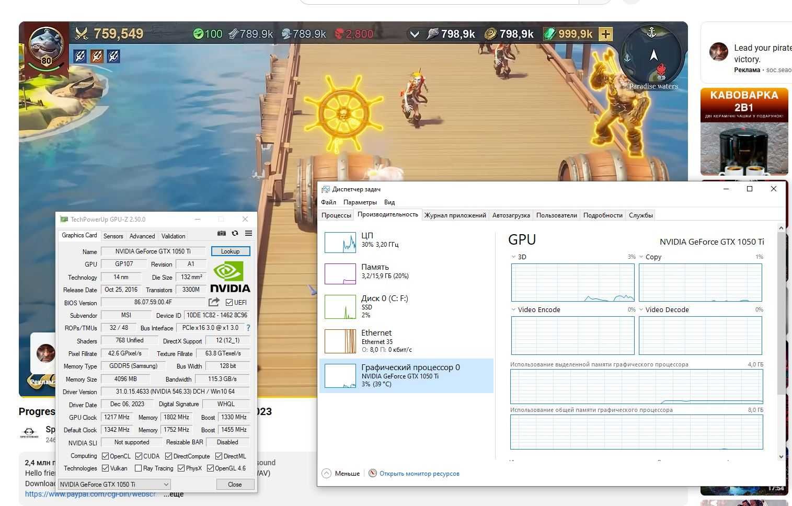This screenshot has width=792, height=506.
Task: Click the gold plus button in game resource bar
Action: [x=605, y=34]
